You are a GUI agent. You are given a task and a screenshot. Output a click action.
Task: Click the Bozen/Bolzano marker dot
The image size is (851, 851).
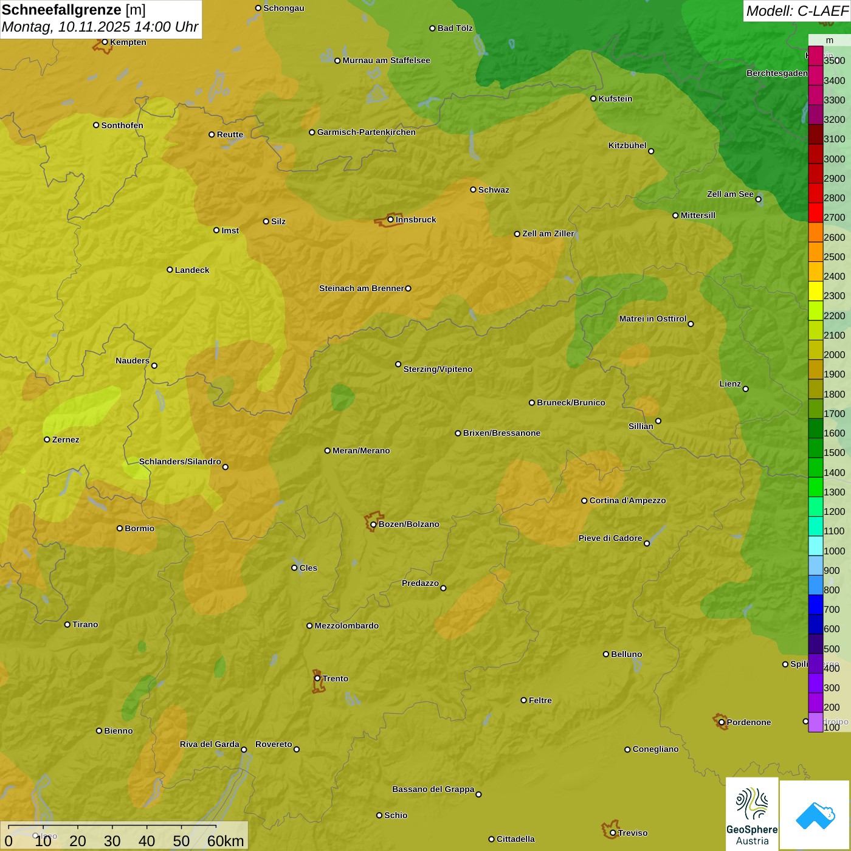(373, 524)
